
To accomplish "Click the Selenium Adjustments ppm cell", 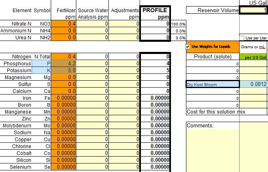I will tap(124, 167).
